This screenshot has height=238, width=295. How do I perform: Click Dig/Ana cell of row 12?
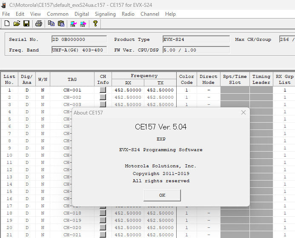[27, 170]
